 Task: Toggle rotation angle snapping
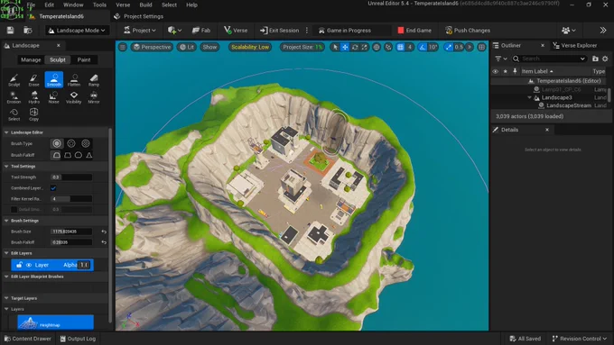coord(423,47)
